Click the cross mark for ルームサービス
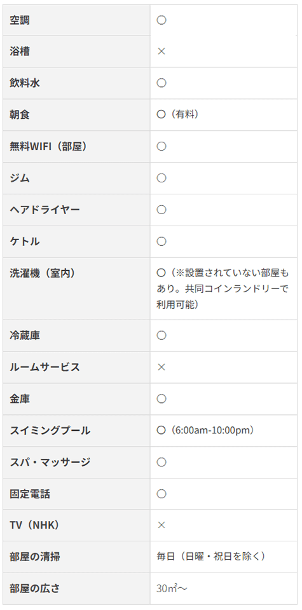 [161, 367]
